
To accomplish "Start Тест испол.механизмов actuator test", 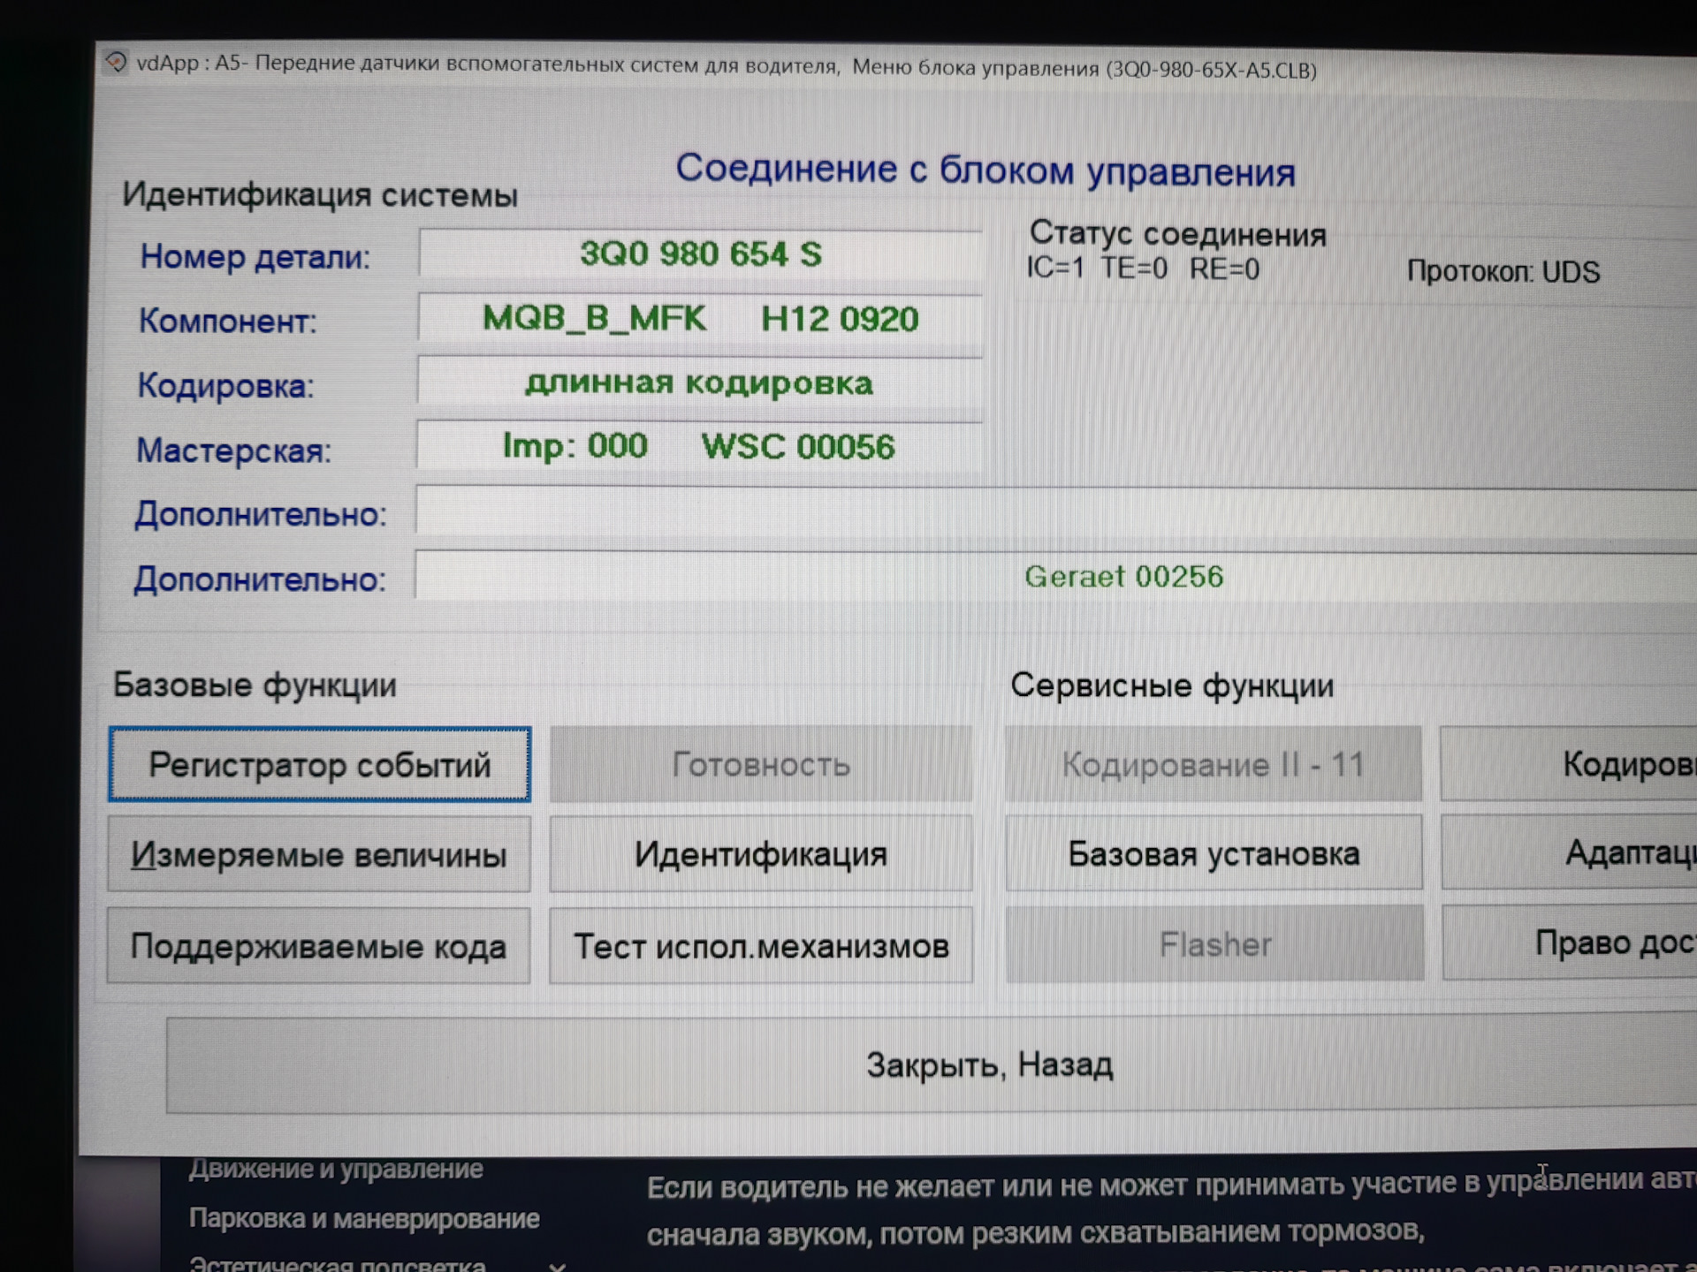I will click(761, 945).
